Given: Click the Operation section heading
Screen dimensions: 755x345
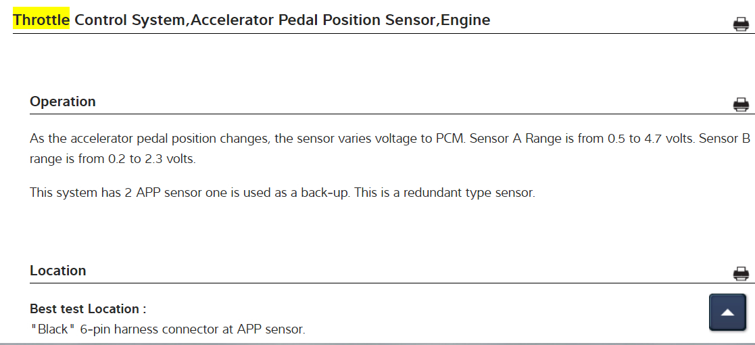Looking at the screenshot, I should (x=63, y=101).
